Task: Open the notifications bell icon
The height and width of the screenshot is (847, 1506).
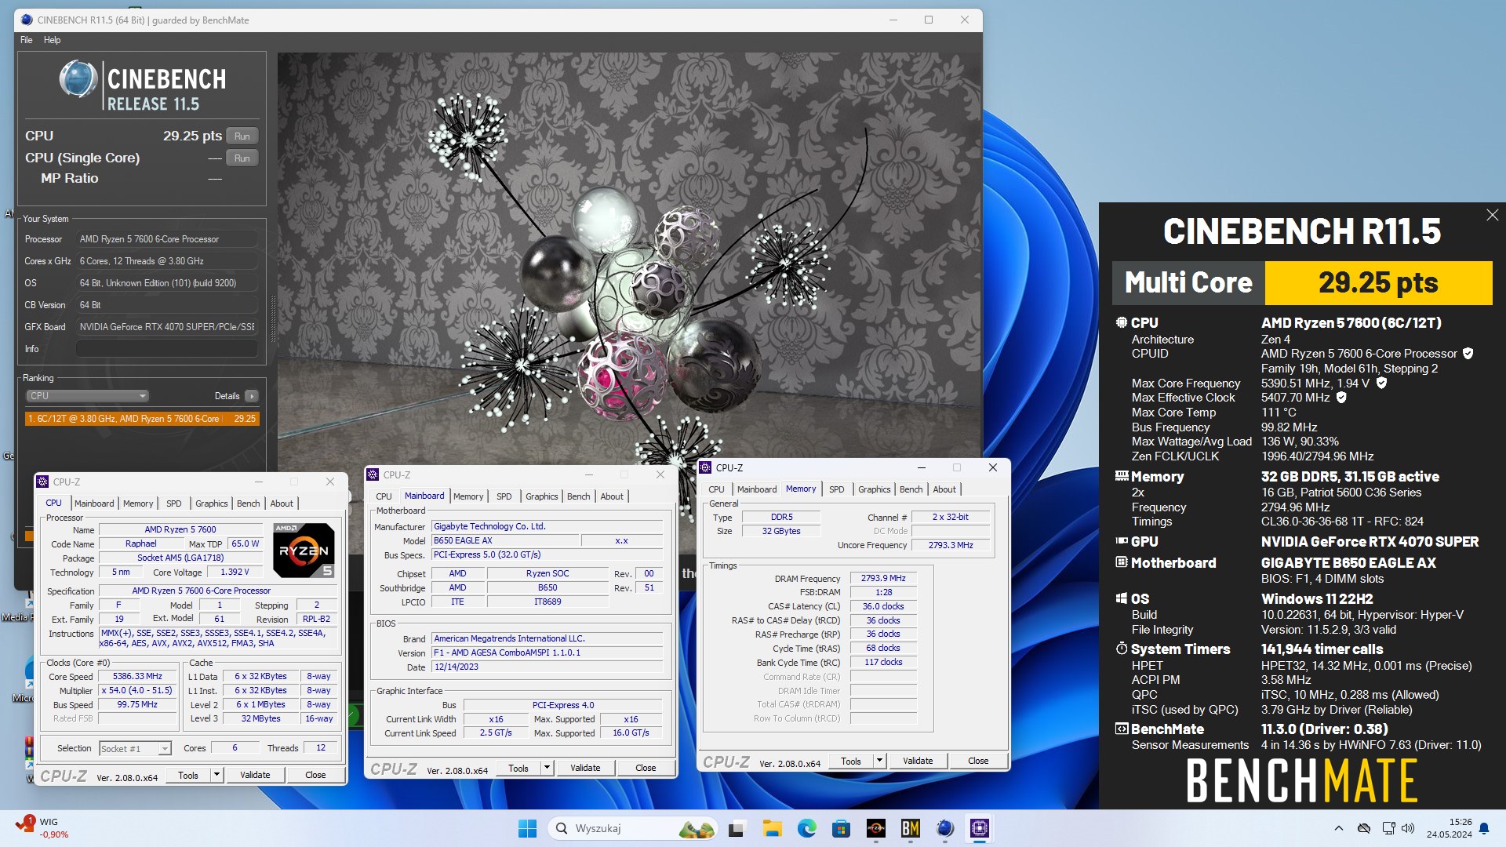Action: pos(1484,828)
